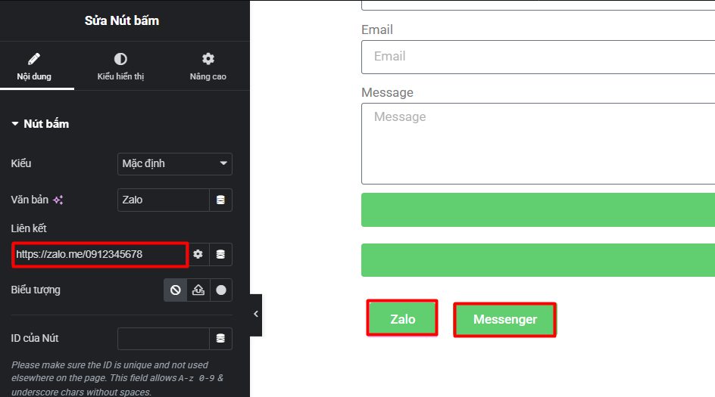715x397 pixels.
Task: Click dynamic tags icon beside ID của Nút
Action: click(x=220, y=338)
